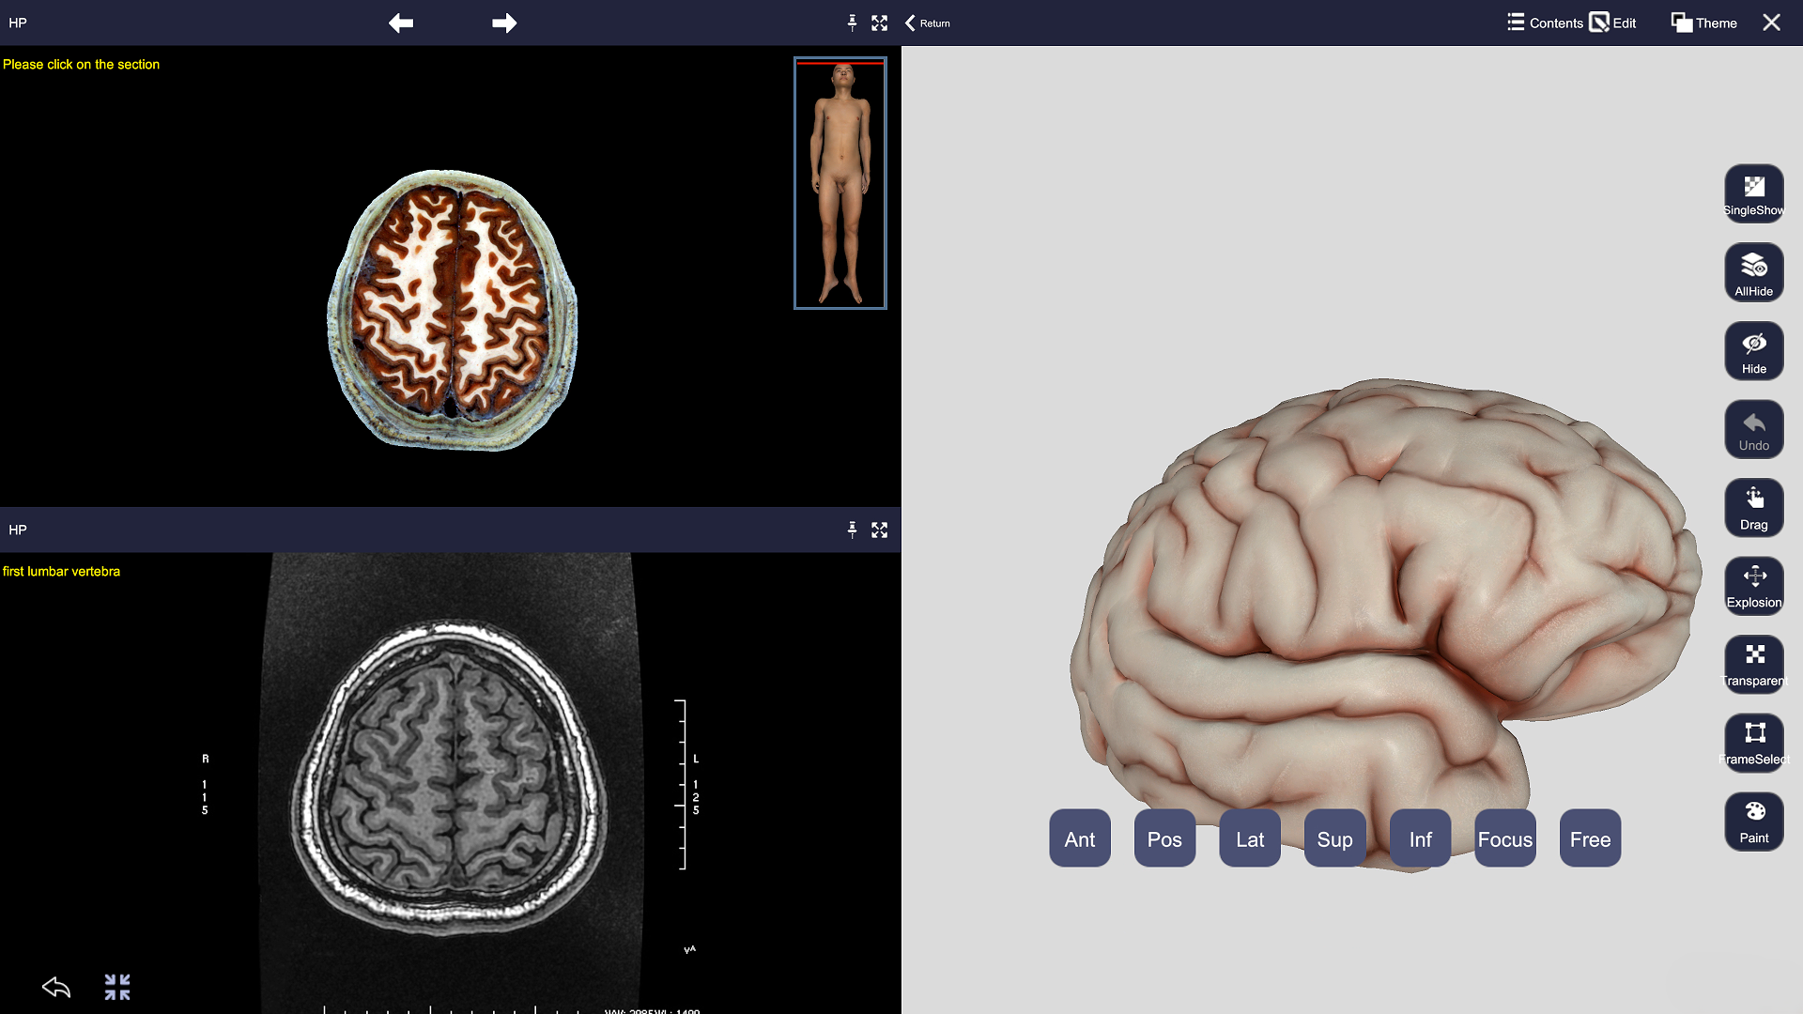Open the Explosion tool
This screenshot has width=1803, height=1014.
(1754, 586)
